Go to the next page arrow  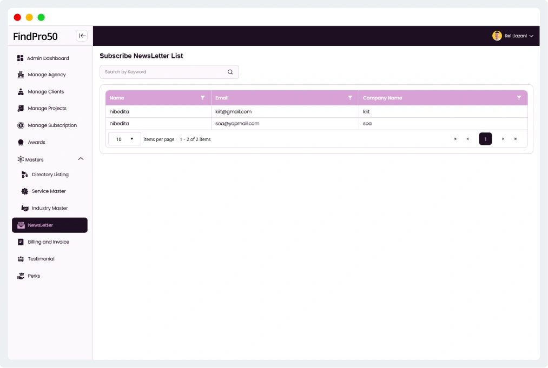(x=503, y=139)
